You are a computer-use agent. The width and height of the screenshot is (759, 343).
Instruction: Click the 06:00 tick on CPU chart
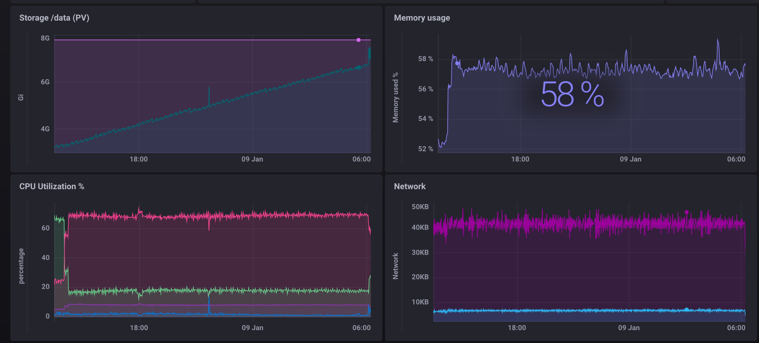point(361,328)
